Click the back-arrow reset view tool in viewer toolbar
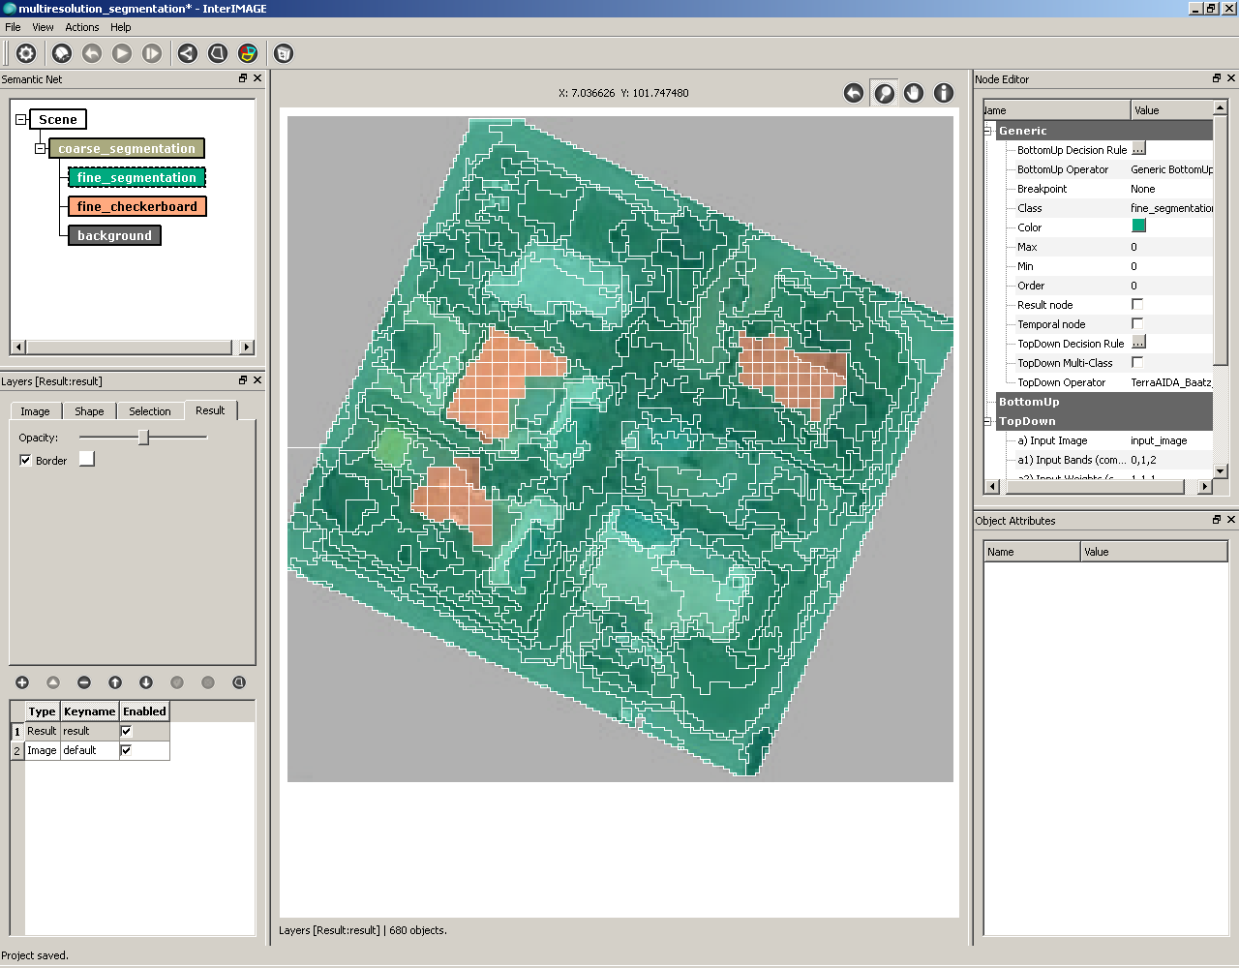Image resolution: width=1239 pixels, height=968 pixels. click(854, 92)
